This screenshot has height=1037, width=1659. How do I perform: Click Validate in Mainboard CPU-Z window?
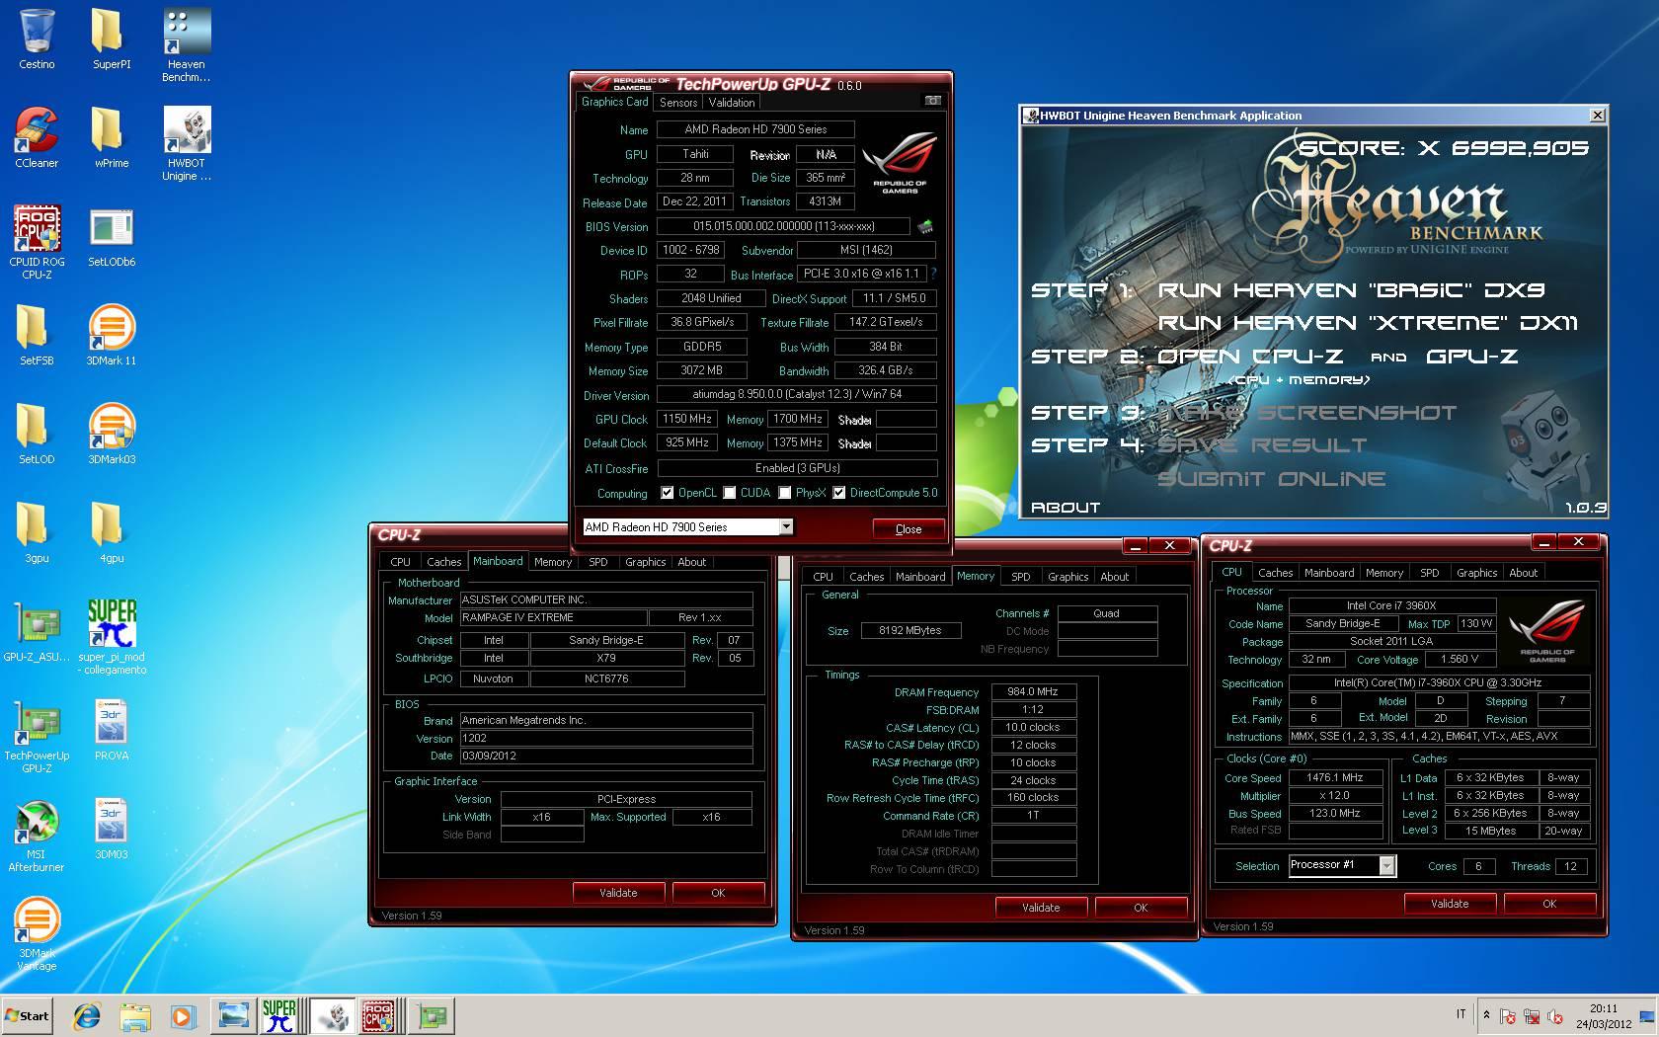tap(618, 893)
